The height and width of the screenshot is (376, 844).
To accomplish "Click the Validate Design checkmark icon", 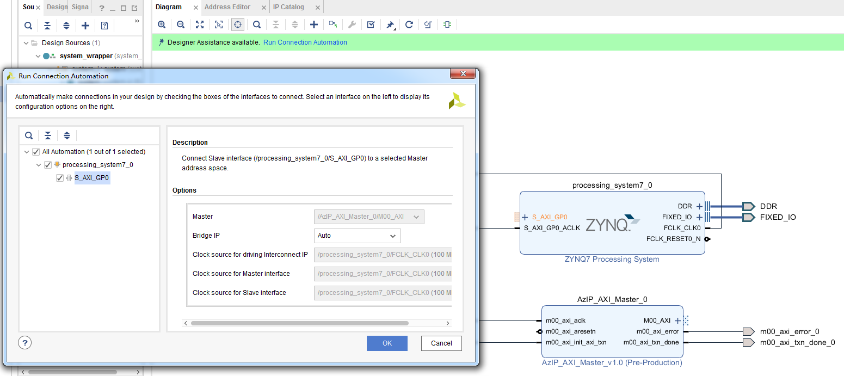I will click(371, 24).
